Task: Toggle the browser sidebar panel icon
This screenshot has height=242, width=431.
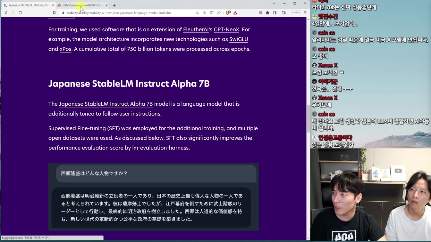Action: pyautogui.click(x=275, y=13)
